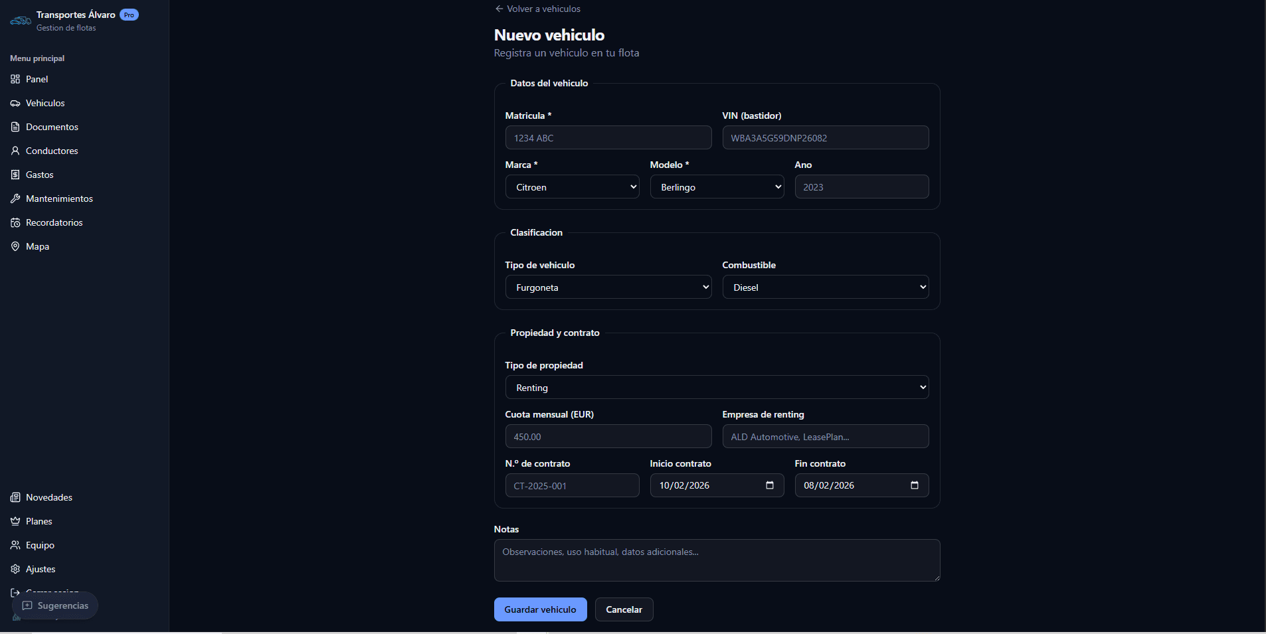Expand the Combustible dropdown showing Diesel
Image resolution: width=1266 pixels, height=634 pixels.
(x=825, y=287)
